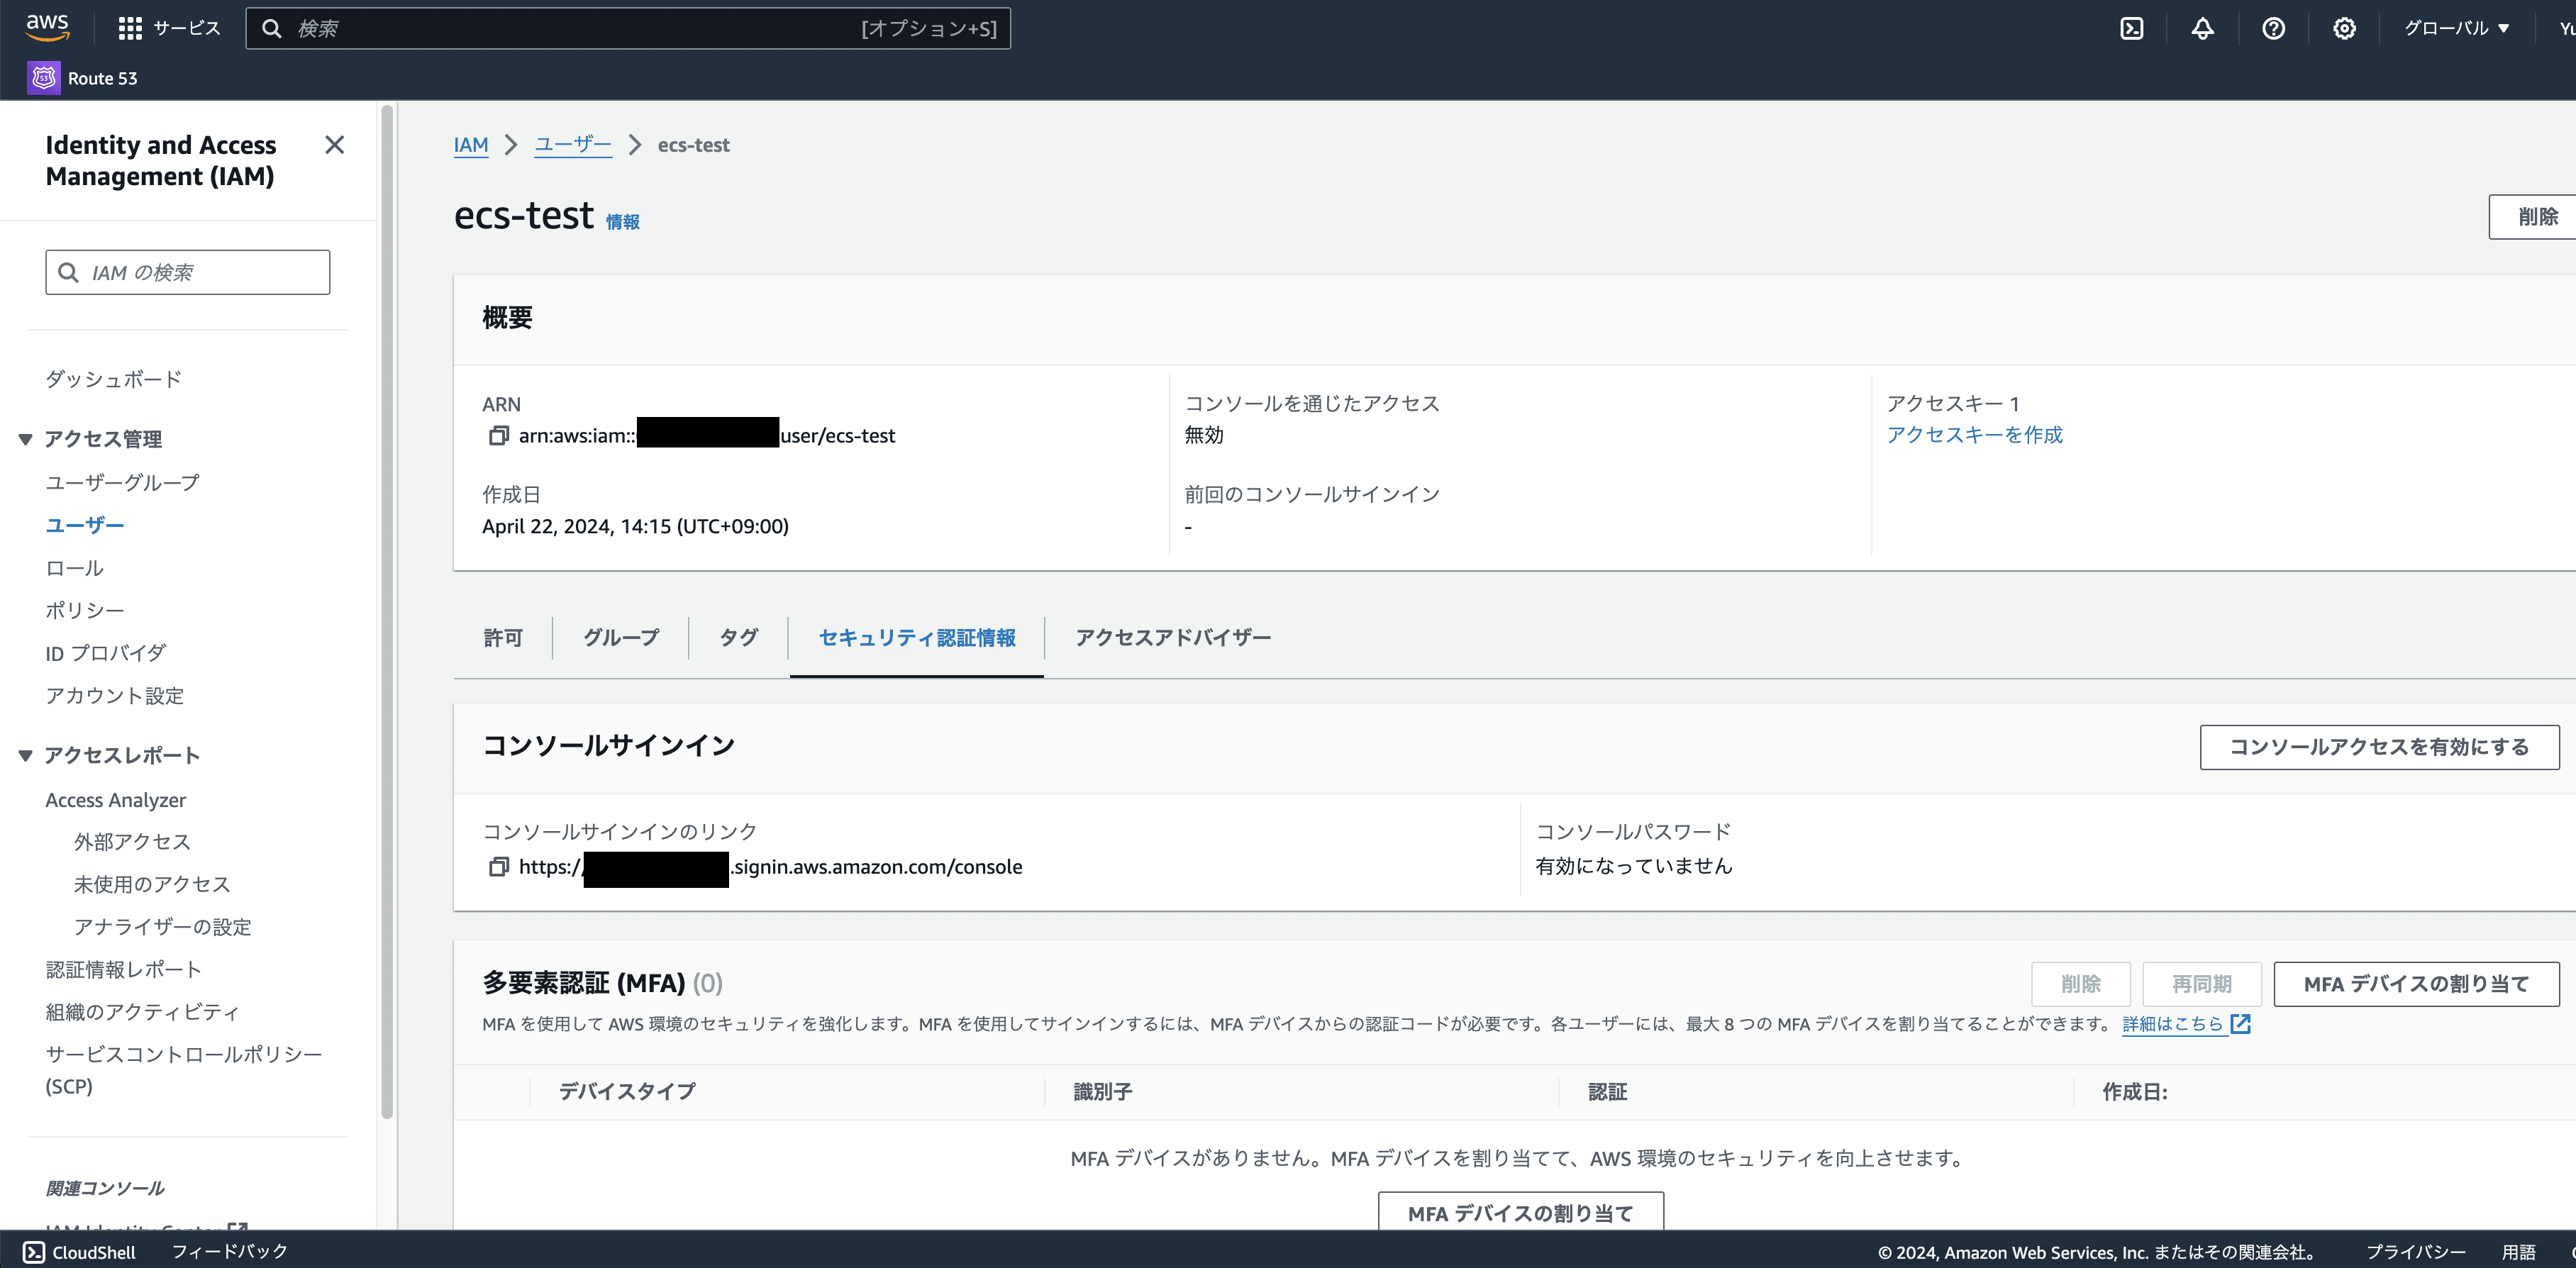Open CloudShell from the footer icon
This screenshot has height=1268, width=2576.
34,1252
